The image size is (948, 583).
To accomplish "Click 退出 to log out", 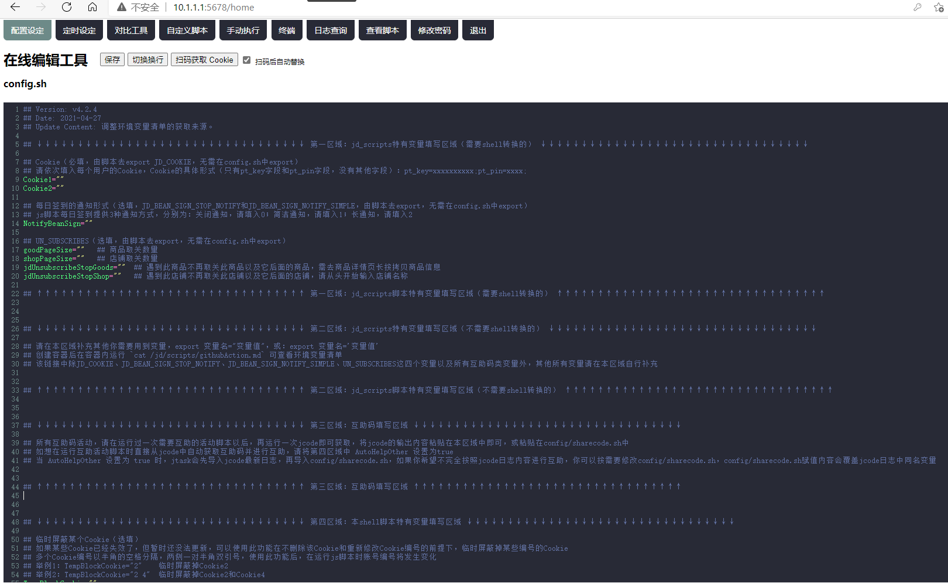I will [478, 30].
